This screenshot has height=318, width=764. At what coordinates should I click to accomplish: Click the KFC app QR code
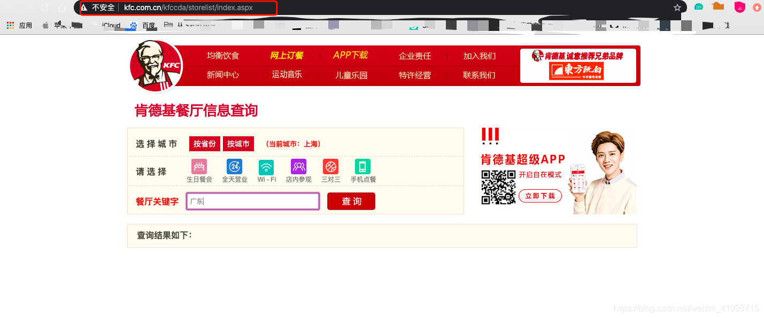tap(498, 187)
